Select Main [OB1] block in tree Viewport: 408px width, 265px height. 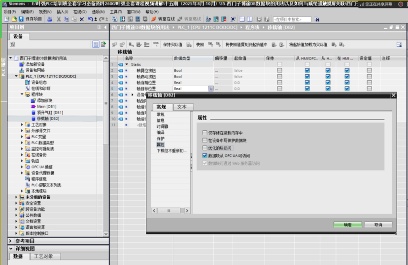[x=46, y=106]
